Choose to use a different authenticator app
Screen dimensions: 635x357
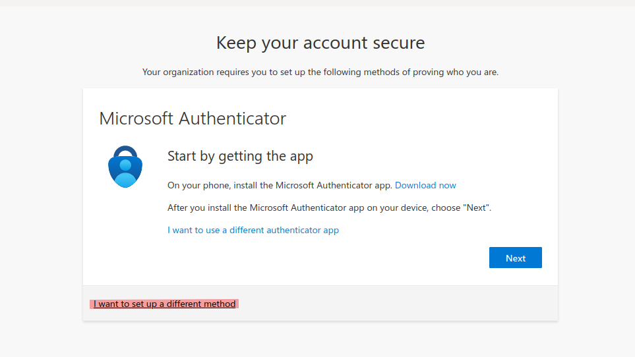tap(253, 230)
